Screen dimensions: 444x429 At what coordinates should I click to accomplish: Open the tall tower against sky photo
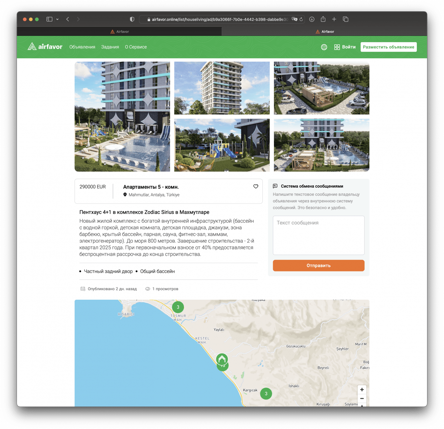[222, 88]
